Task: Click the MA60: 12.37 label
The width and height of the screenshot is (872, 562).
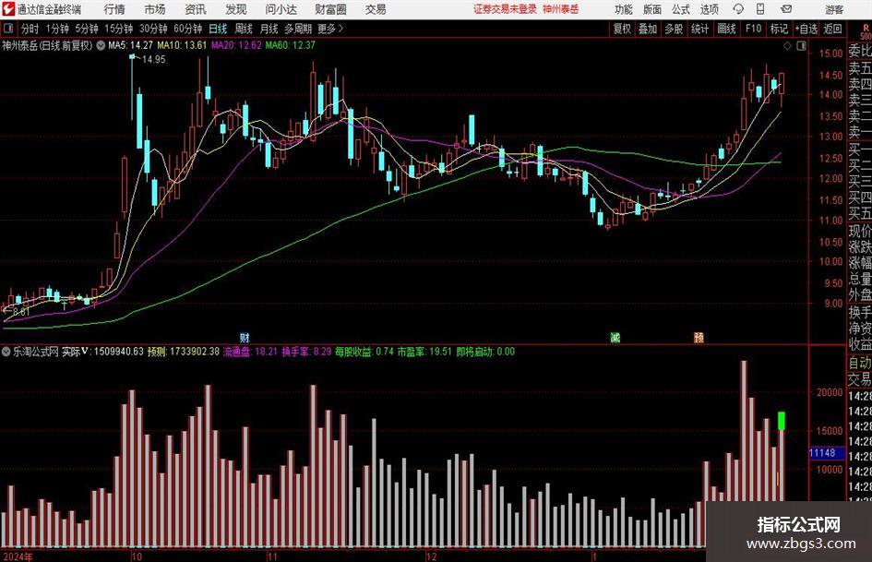Action: click(291, 45)
